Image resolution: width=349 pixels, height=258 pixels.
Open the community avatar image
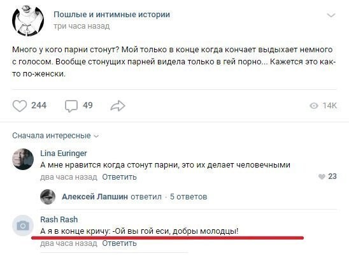[x=28, y=20]
